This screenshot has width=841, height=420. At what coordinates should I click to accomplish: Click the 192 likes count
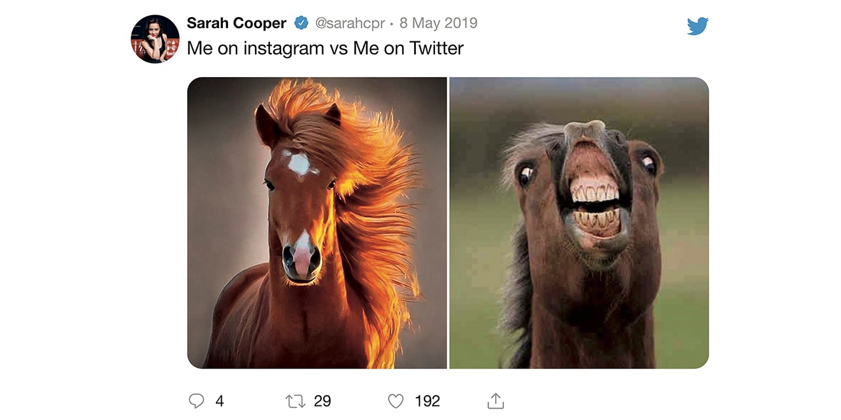tap(428, 401)
